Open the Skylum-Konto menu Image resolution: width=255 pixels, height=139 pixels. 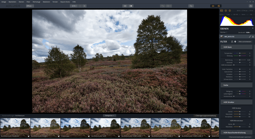tap(65, 2)
